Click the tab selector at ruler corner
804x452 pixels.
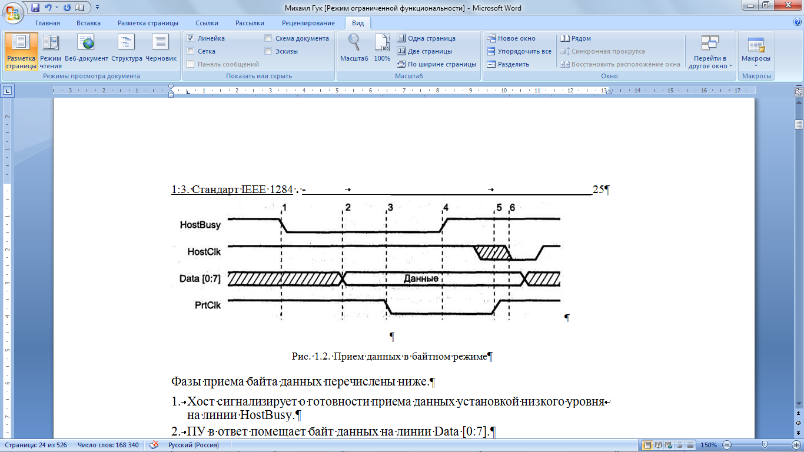pos(8,91)
